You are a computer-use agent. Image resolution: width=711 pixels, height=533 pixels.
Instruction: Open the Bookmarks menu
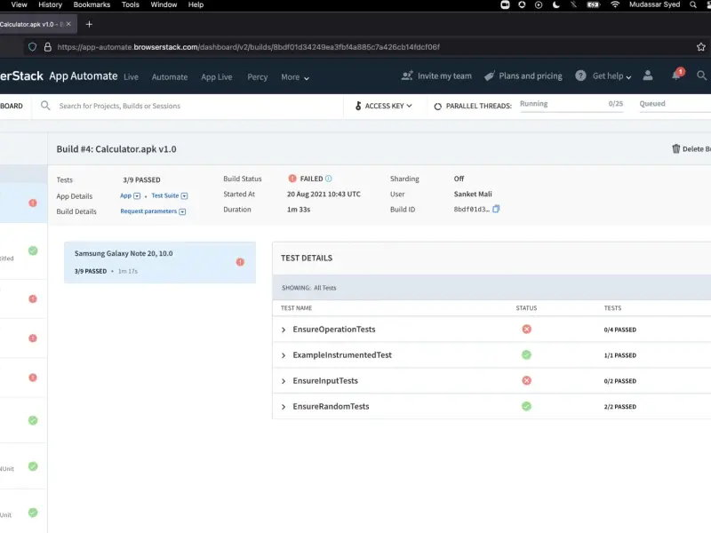(x=92, y=4)
